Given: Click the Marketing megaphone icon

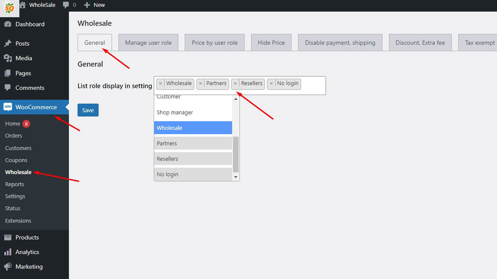Looking at the screenshot, I should tap(7, 267).
